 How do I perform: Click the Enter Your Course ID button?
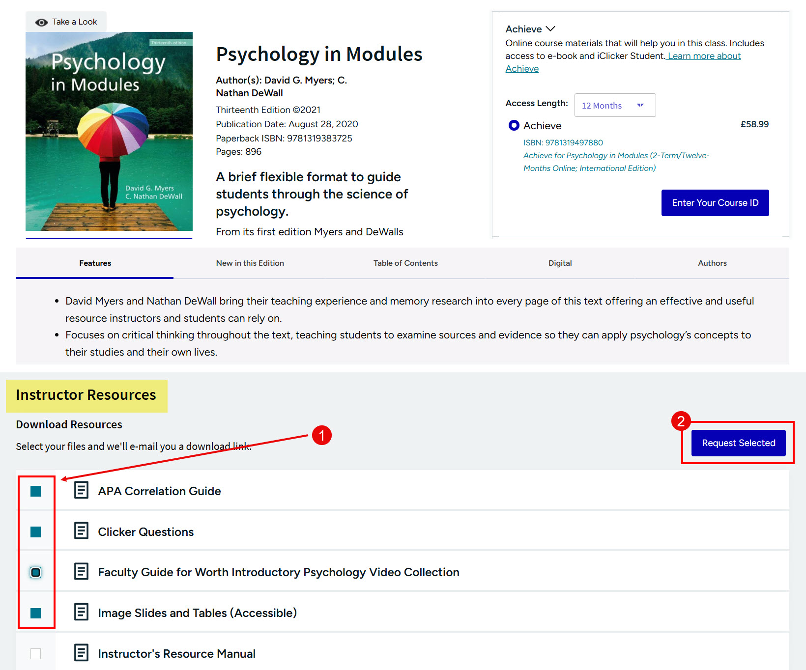coord(715,203)
